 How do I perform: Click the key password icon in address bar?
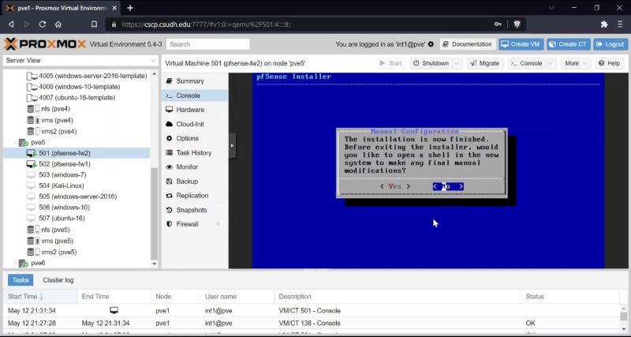tap(498, 24)
